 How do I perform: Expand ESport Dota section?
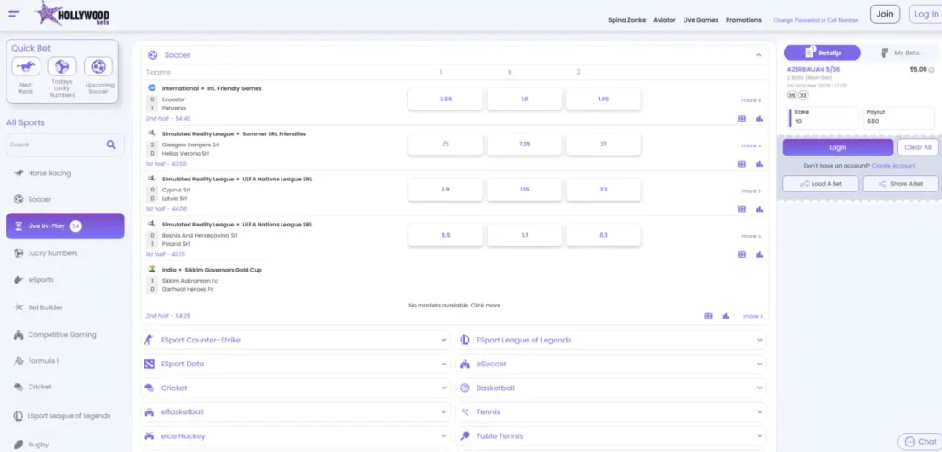295,364
